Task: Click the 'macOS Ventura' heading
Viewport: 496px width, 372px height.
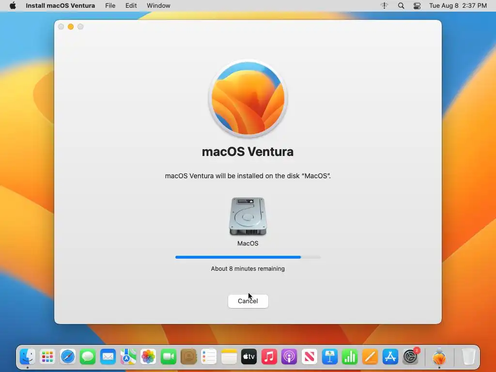Action: coord(248,152)
